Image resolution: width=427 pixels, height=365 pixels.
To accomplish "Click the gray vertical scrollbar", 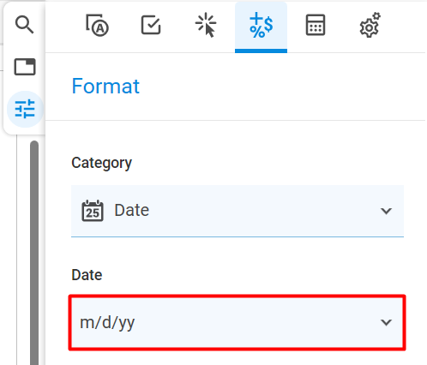I will (34, 253).
